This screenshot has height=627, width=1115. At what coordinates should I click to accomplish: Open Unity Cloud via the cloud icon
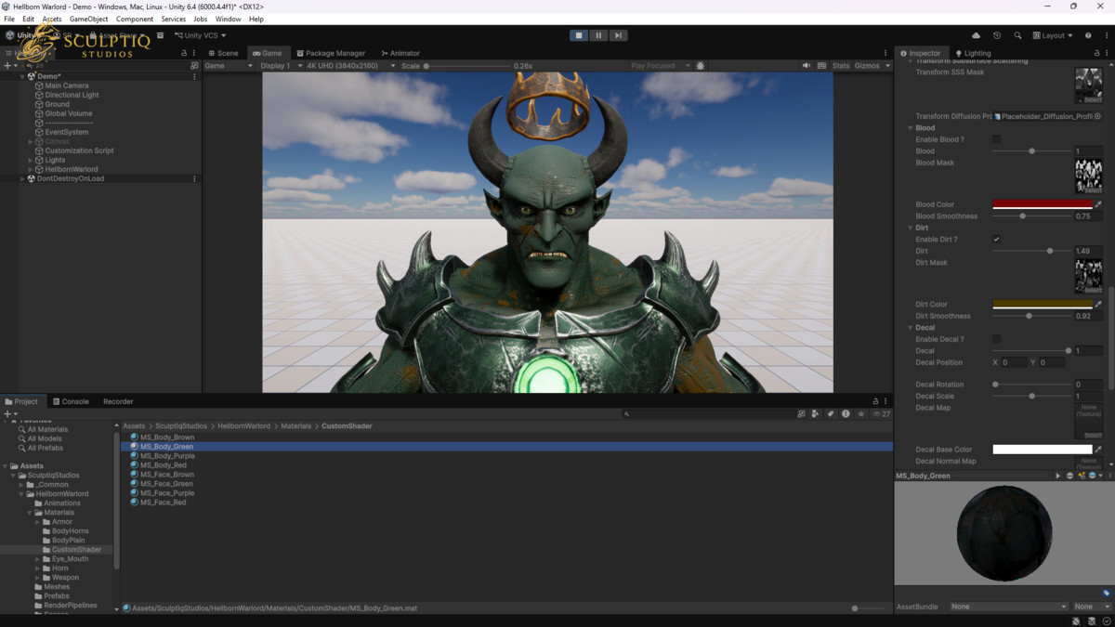[x=976, y=35]
